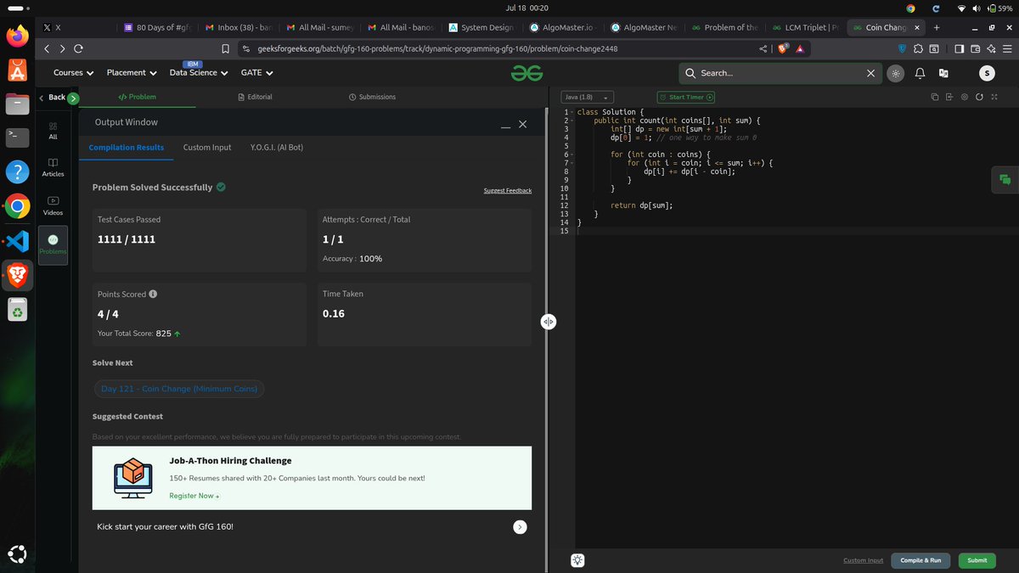Viewport: 1019px width, 573px height.
Task: Expand the Courses dropdown menu
Action: (73, 73)
